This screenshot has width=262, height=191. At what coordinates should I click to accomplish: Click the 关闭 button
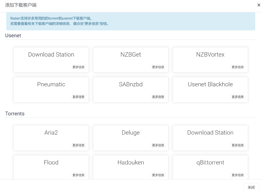(251, 187)
